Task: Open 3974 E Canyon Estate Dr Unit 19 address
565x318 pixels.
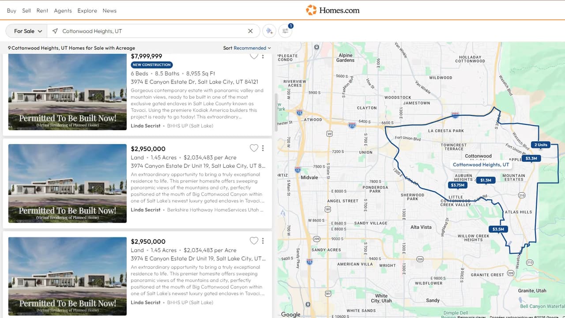Action: click(198, 259)
